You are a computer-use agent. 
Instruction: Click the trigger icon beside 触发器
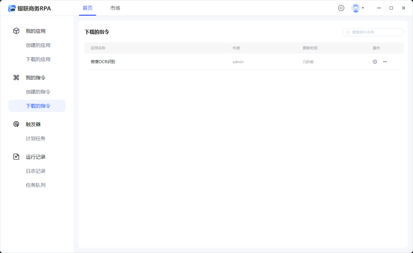[16, 124]
